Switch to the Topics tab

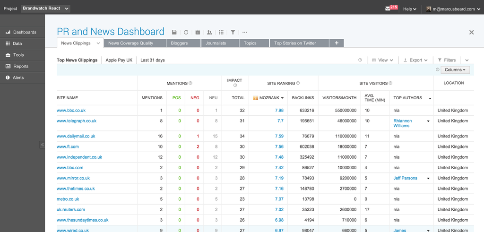(254, 43)
